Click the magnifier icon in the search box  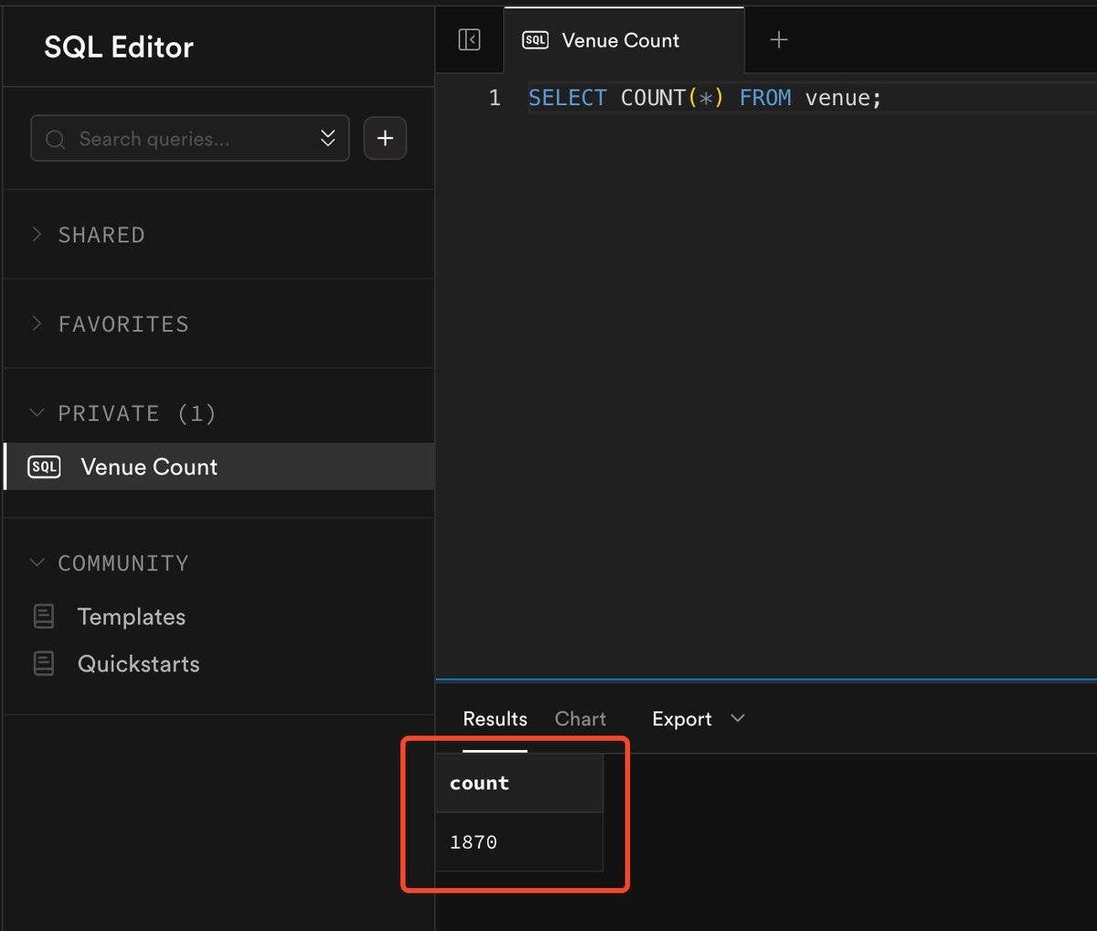56,139
